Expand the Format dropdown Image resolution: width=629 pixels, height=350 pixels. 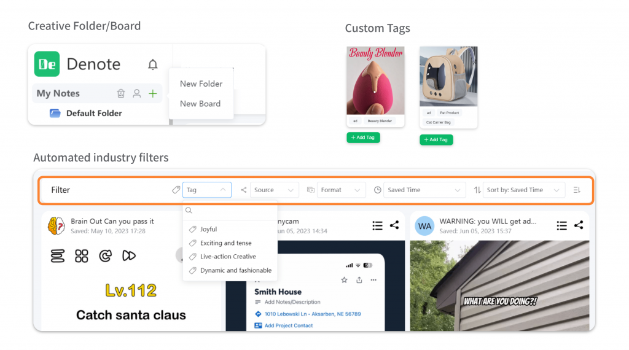point(341,190)
